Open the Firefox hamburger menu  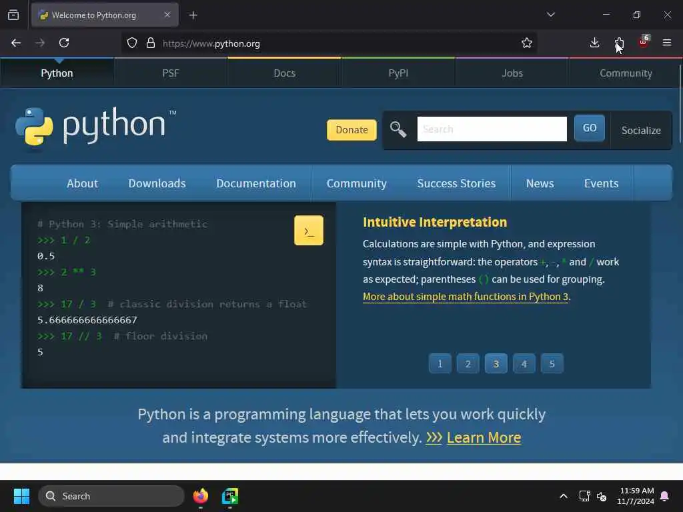coord(667,43)
